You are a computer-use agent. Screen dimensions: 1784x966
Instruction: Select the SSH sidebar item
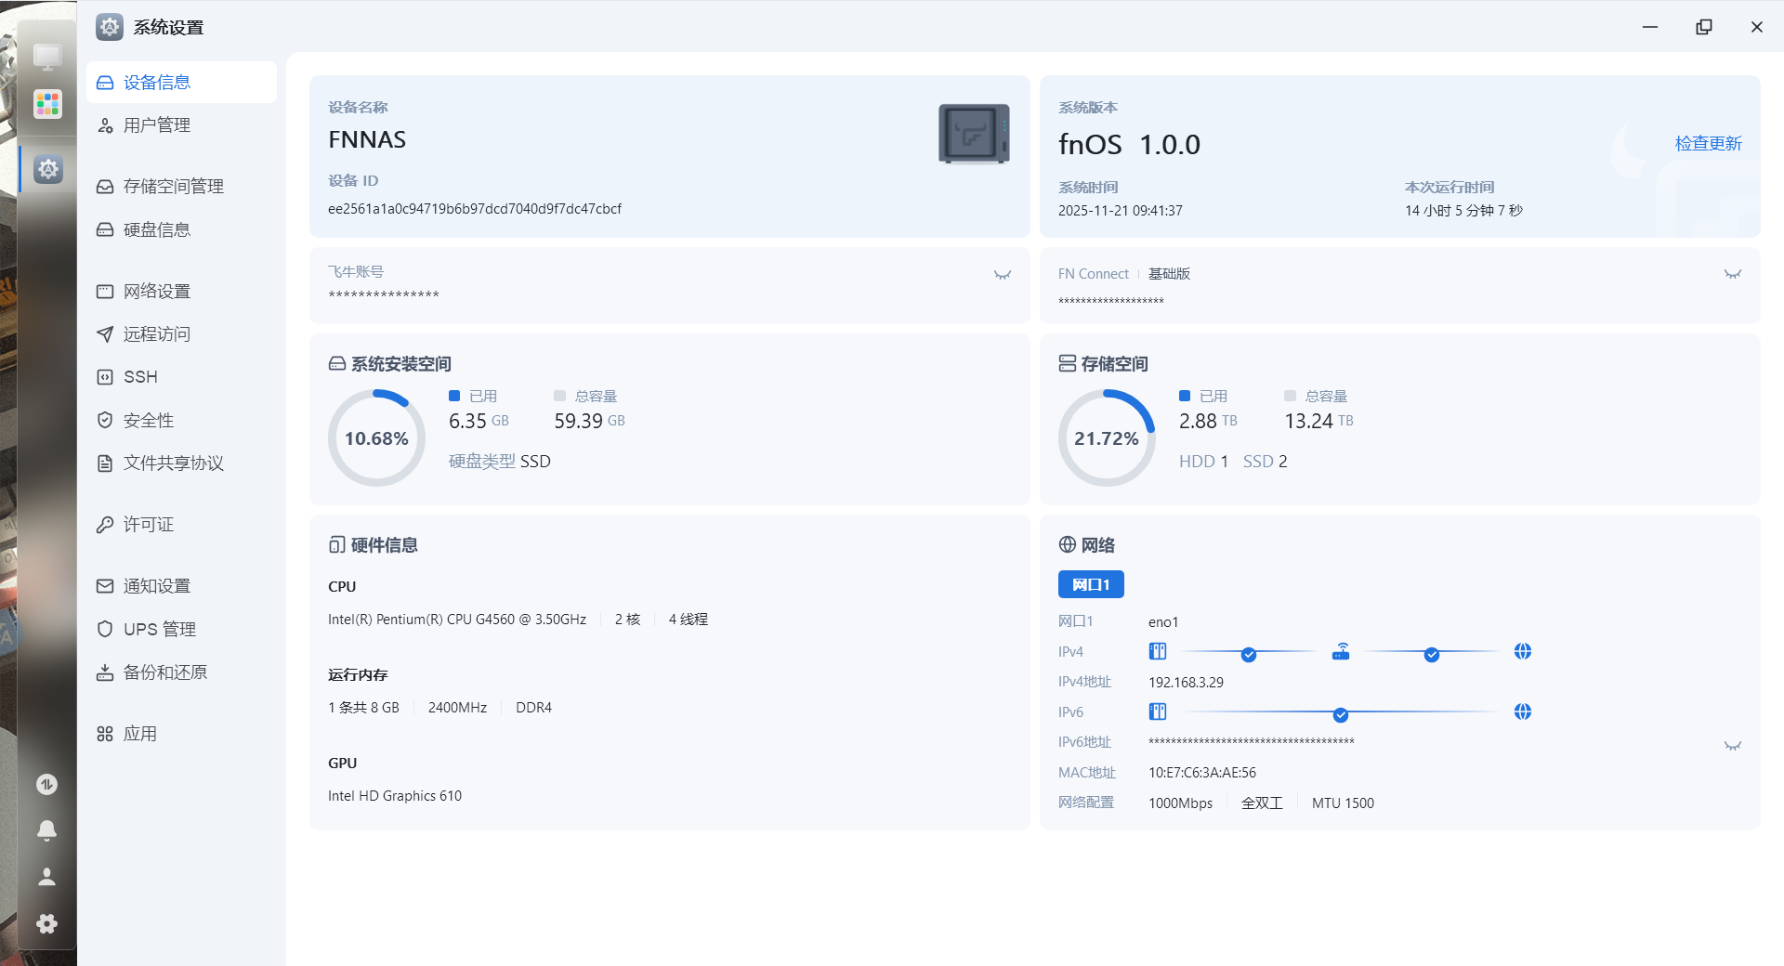click(140, 377)
